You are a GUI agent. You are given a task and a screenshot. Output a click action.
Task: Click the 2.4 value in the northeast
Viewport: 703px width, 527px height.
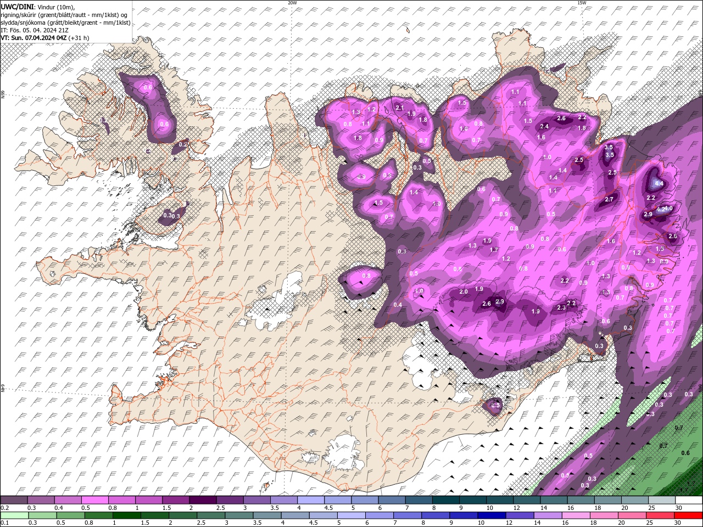click(545, 127)
